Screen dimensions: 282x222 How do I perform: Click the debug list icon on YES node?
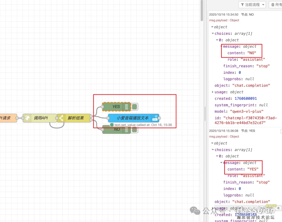click(127, 107)
